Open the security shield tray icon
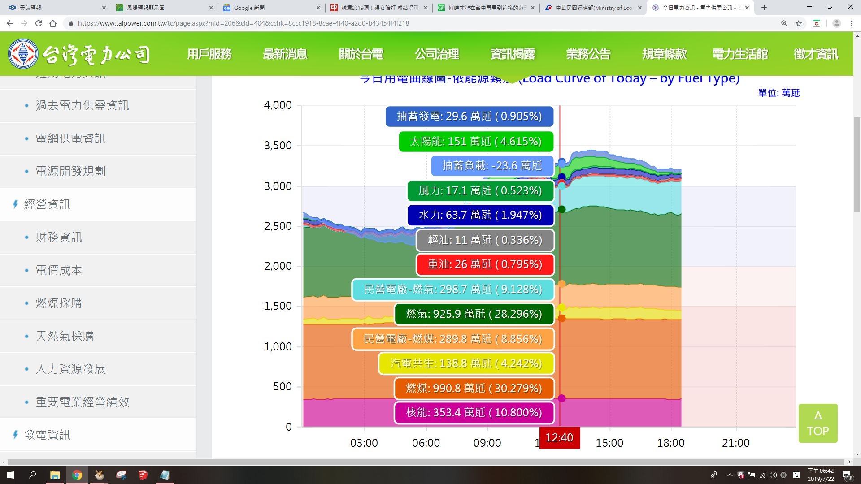This screenshot has height=484, width=861. pos(741,475)
